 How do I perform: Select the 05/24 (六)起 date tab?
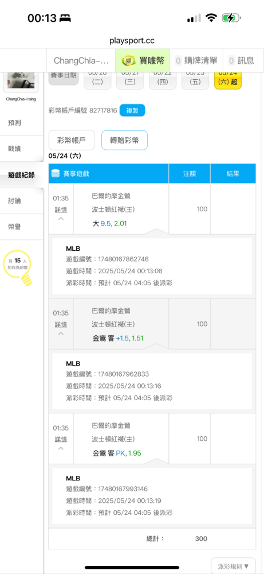pyautogui.click(x=228, y=80)
